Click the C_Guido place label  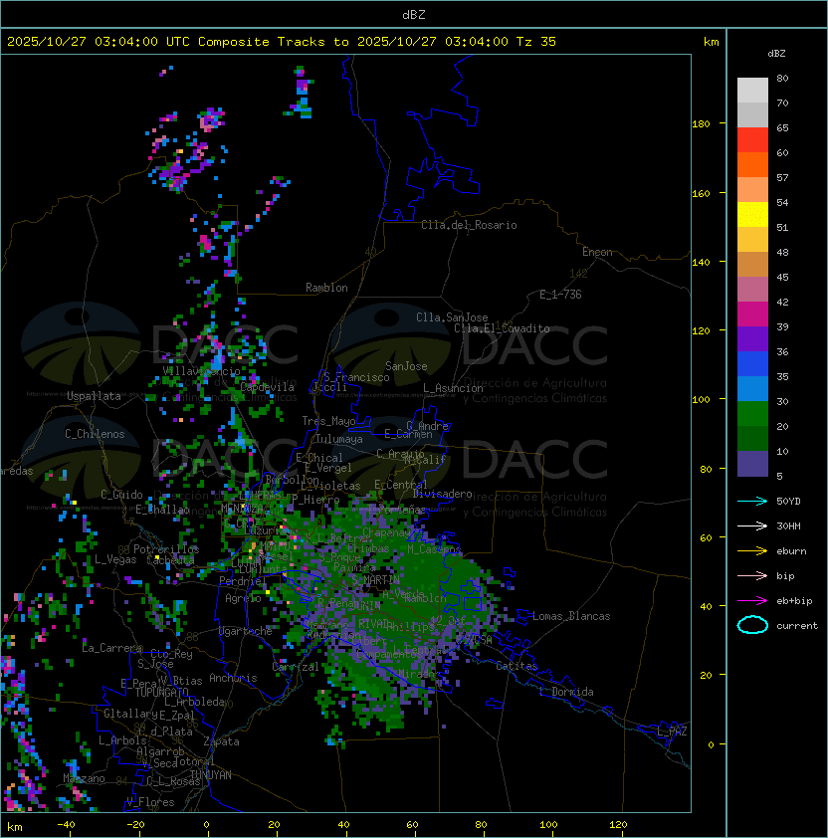click(121, 495)
